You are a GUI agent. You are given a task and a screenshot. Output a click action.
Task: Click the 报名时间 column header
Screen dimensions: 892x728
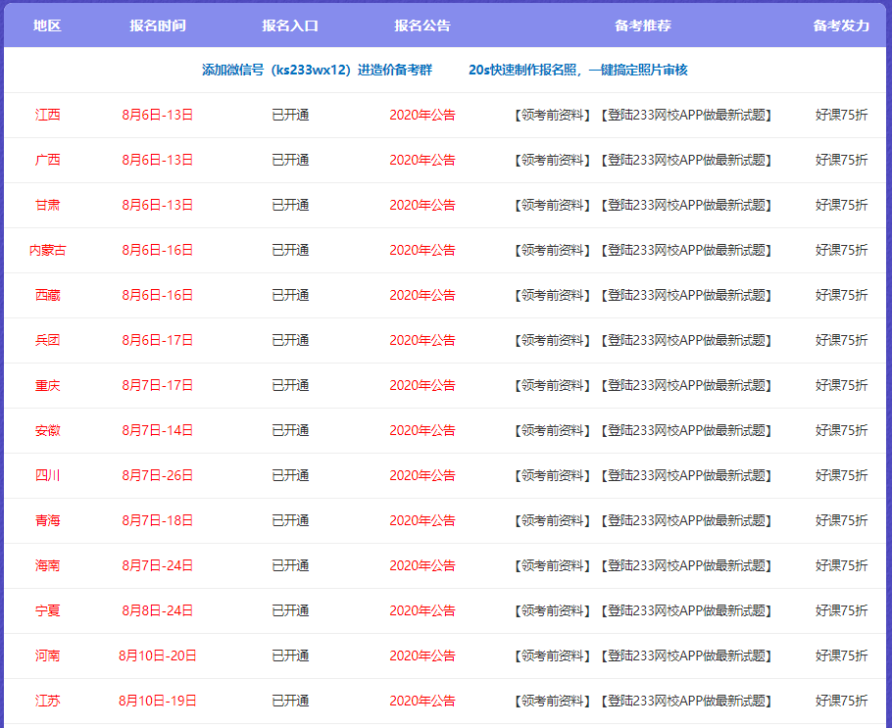(x=158, y=25)
